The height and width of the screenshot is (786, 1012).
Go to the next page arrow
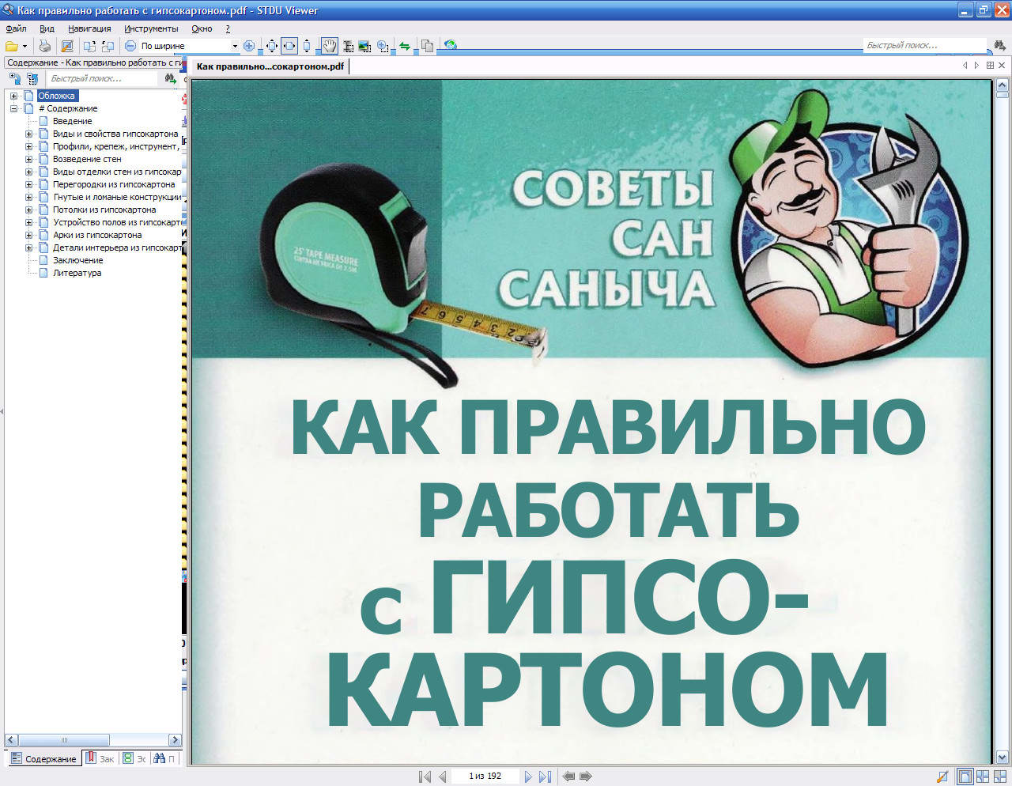click(x=528, y=777)
